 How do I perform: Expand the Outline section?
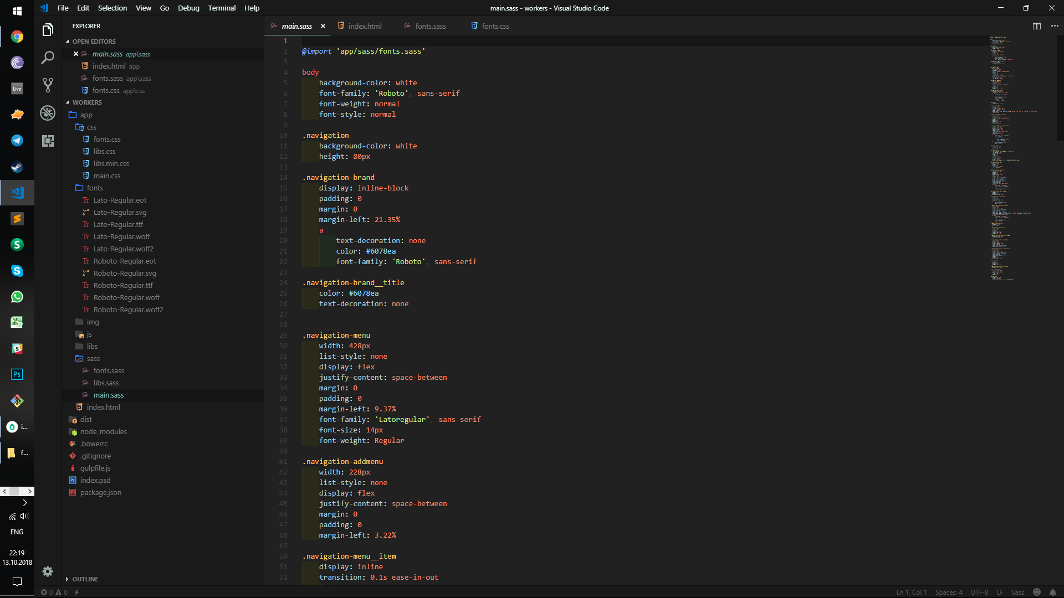coord(85,579)
